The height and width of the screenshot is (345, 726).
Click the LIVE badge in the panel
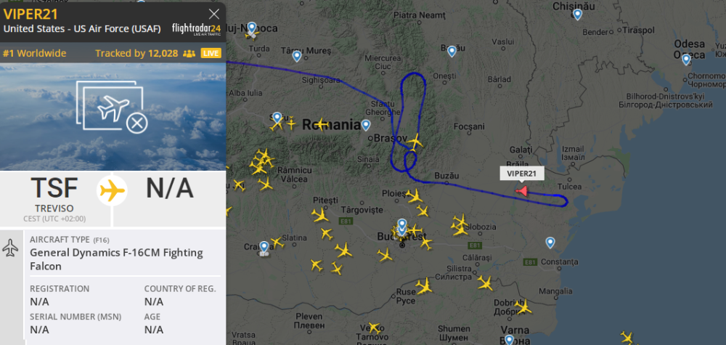click(x=211, y=53)
